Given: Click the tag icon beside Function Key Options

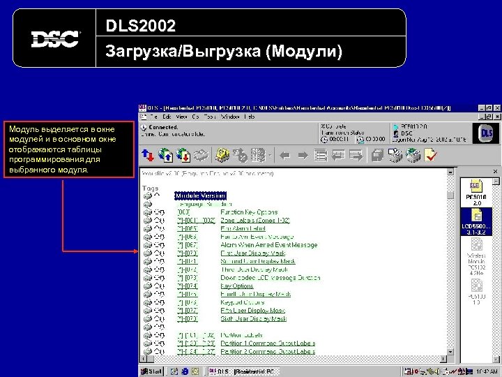Looking at the screenshot, I should (159, 212).
